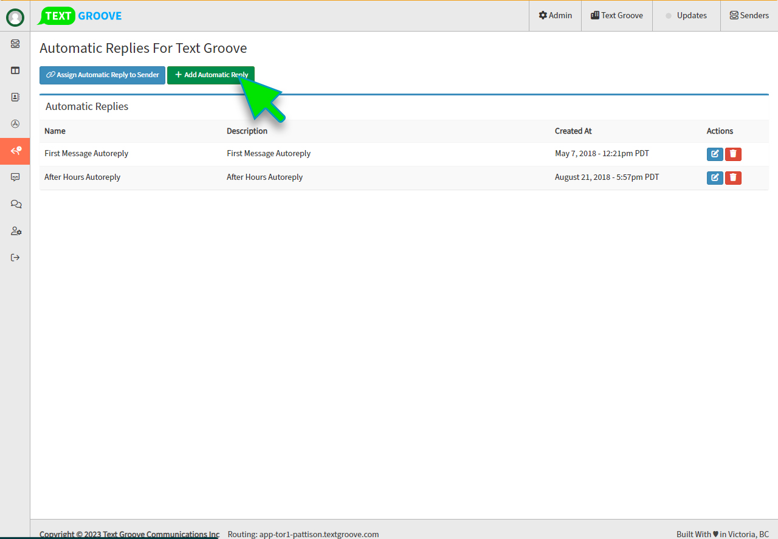Open the conversations chat bubbles sidebar icon
778x539 pixels.
point(15,204)
